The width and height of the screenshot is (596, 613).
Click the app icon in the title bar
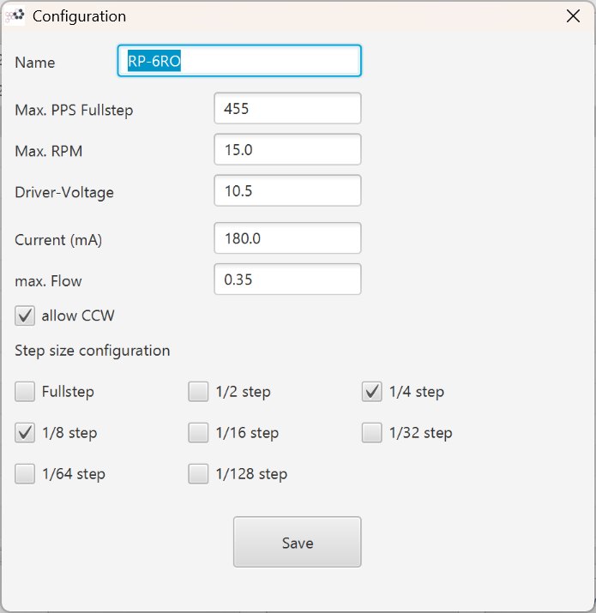tap(15, 15)
